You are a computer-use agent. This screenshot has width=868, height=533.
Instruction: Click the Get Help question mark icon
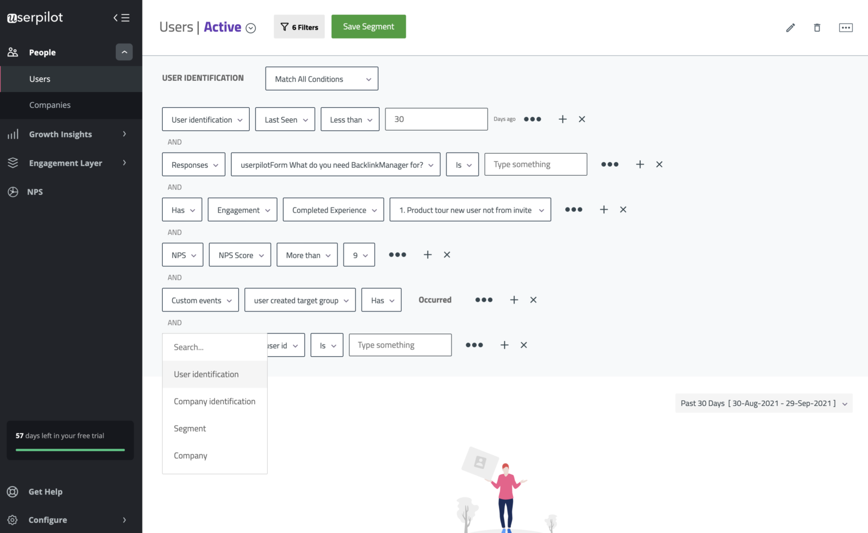(x=12, y=491)
